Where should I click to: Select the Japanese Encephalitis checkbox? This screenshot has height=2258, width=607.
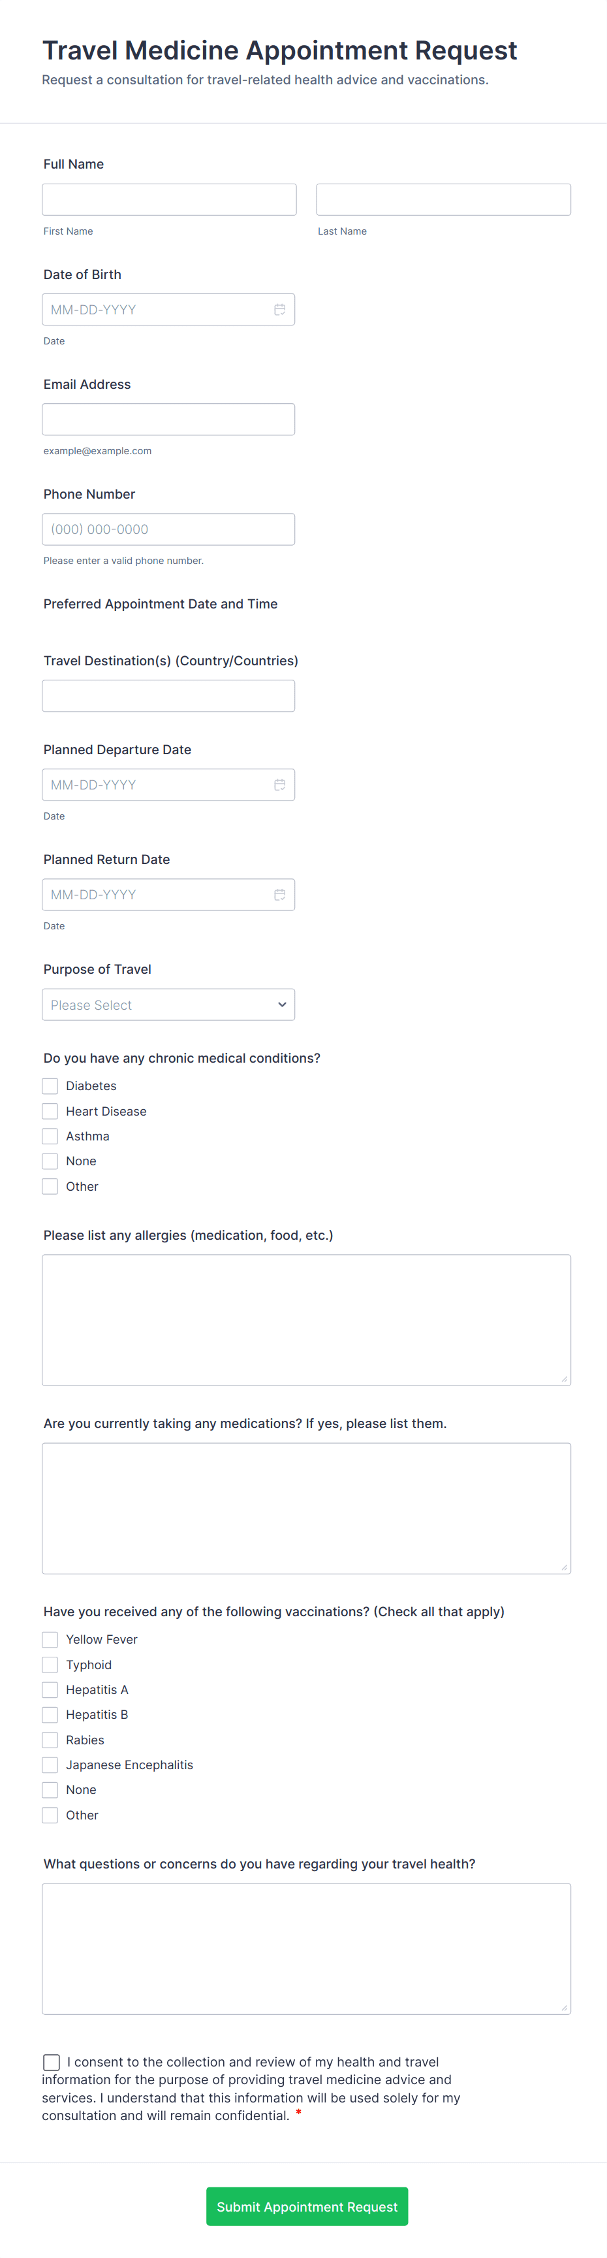point(50,1765)
